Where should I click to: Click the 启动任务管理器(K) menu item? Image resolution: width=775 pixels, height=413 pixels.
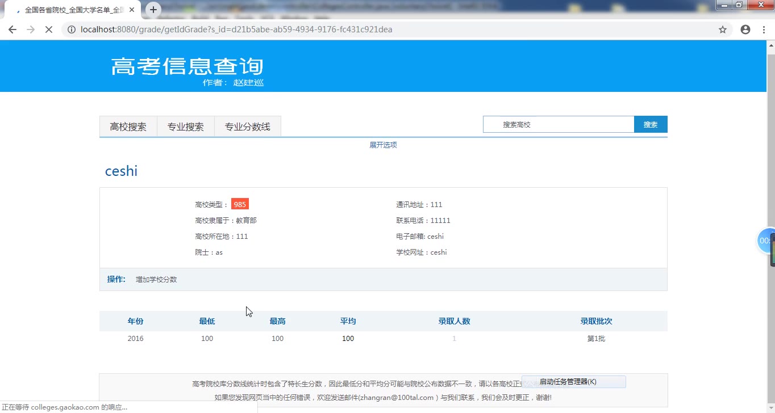tap(573, 382)
